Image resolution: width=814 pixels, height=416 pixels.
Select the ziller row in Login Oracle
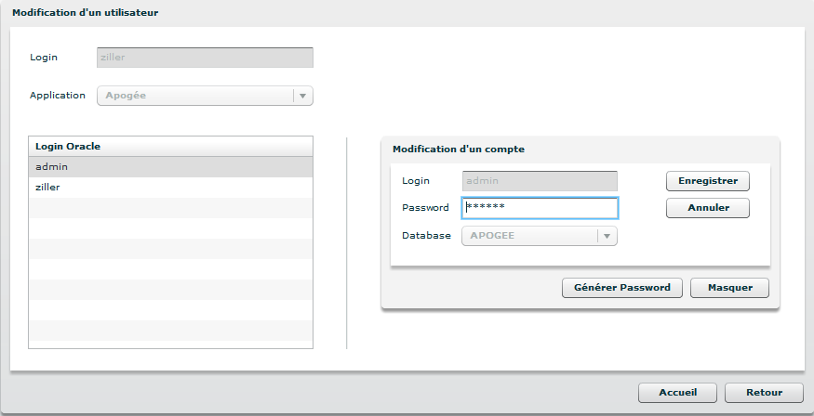pos(171,188)
